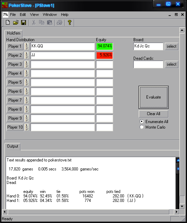This screenshot has height=223, width=187.
Task: Click the Board field showing Kd Jc Qc
Action: [148, 46]
